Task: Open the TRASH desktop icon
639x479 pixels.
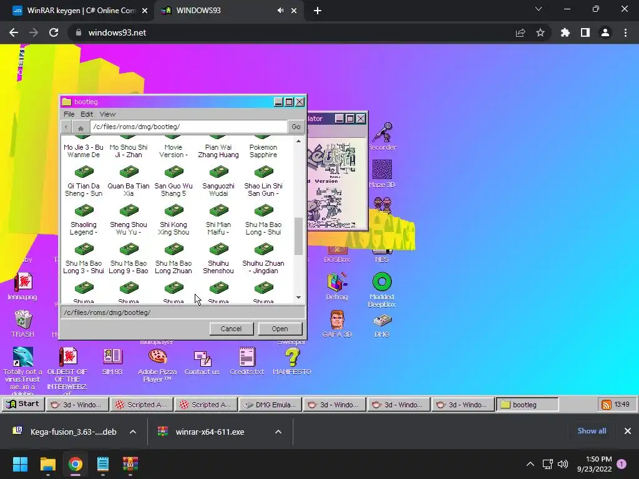Action: 23,324
